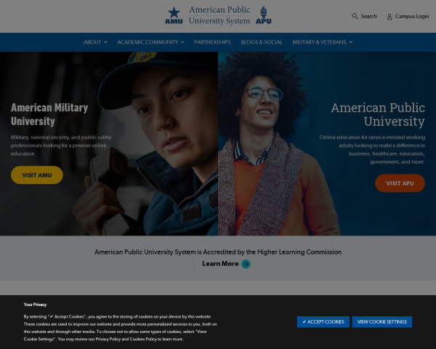Open the Academic Community menu
The height and width of the screenshot is (349, 436).
pos(148,42)
